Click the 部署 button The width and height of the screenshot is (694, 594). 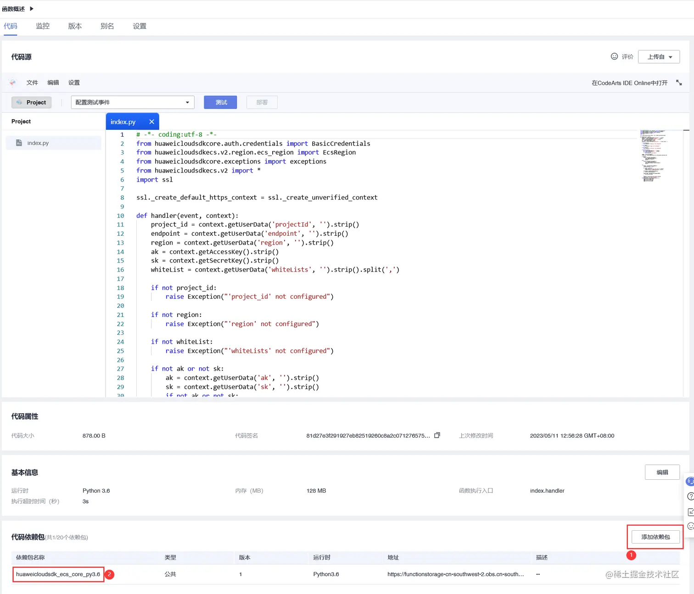262,102
